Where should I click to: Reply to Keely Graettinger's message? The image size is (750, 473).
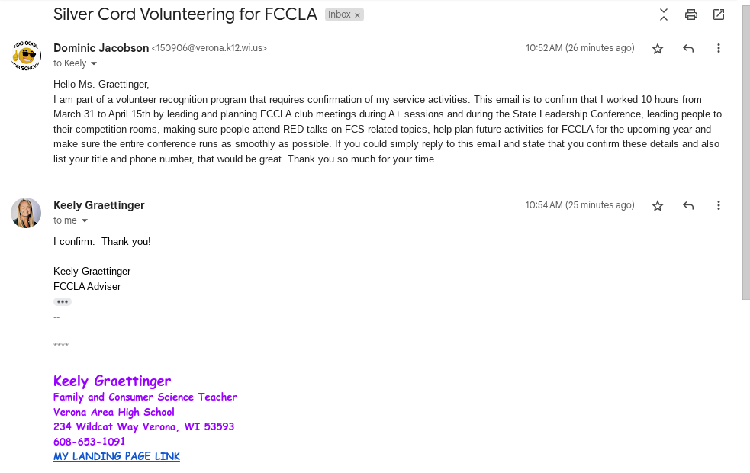(688, 206)
